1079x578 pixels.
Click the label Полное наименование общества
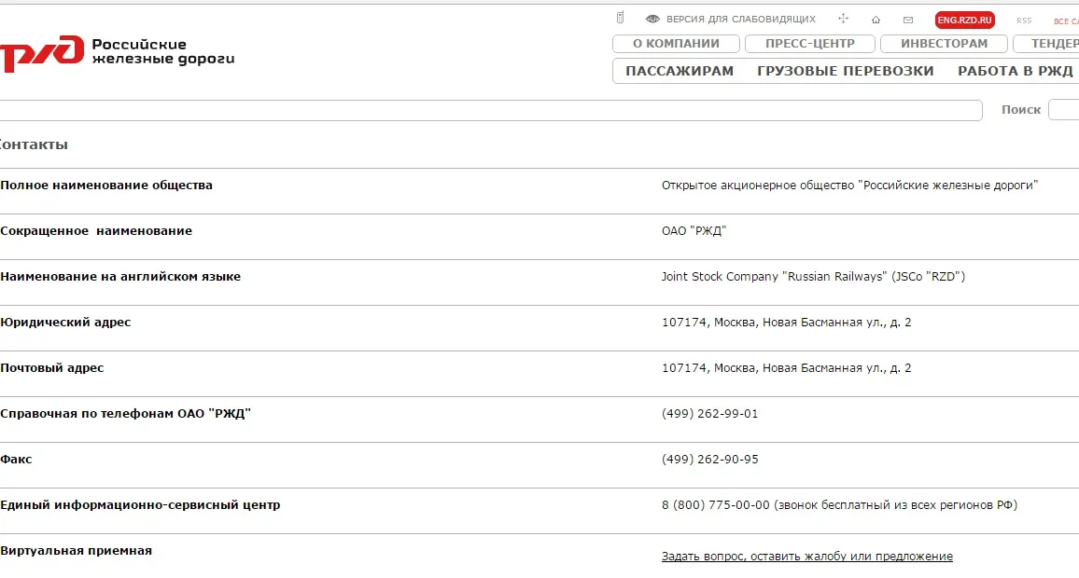[x=106, y=185]
